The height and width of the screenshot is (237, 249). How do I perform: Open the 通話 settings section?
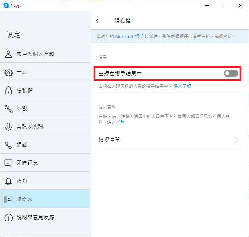pyautogui.click(x=45, y=144)
